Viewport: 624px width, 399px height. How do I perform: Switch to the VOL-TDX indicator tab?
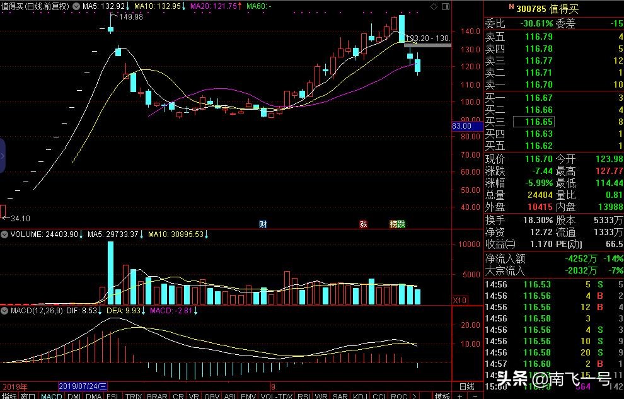pos(277,396)
